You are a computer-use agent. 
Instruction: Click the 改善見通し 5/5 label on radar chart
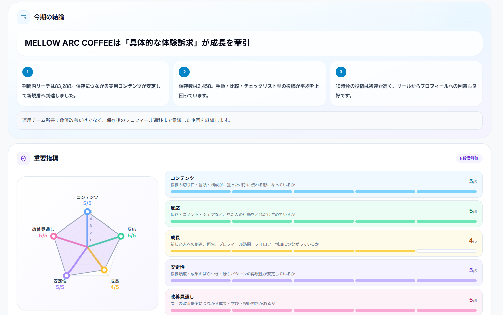pyautogui.click(x=43, y=233)
